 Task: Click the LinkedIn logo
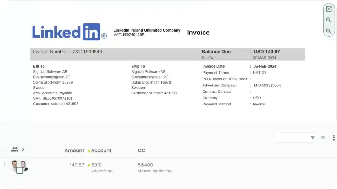(70, 32)
